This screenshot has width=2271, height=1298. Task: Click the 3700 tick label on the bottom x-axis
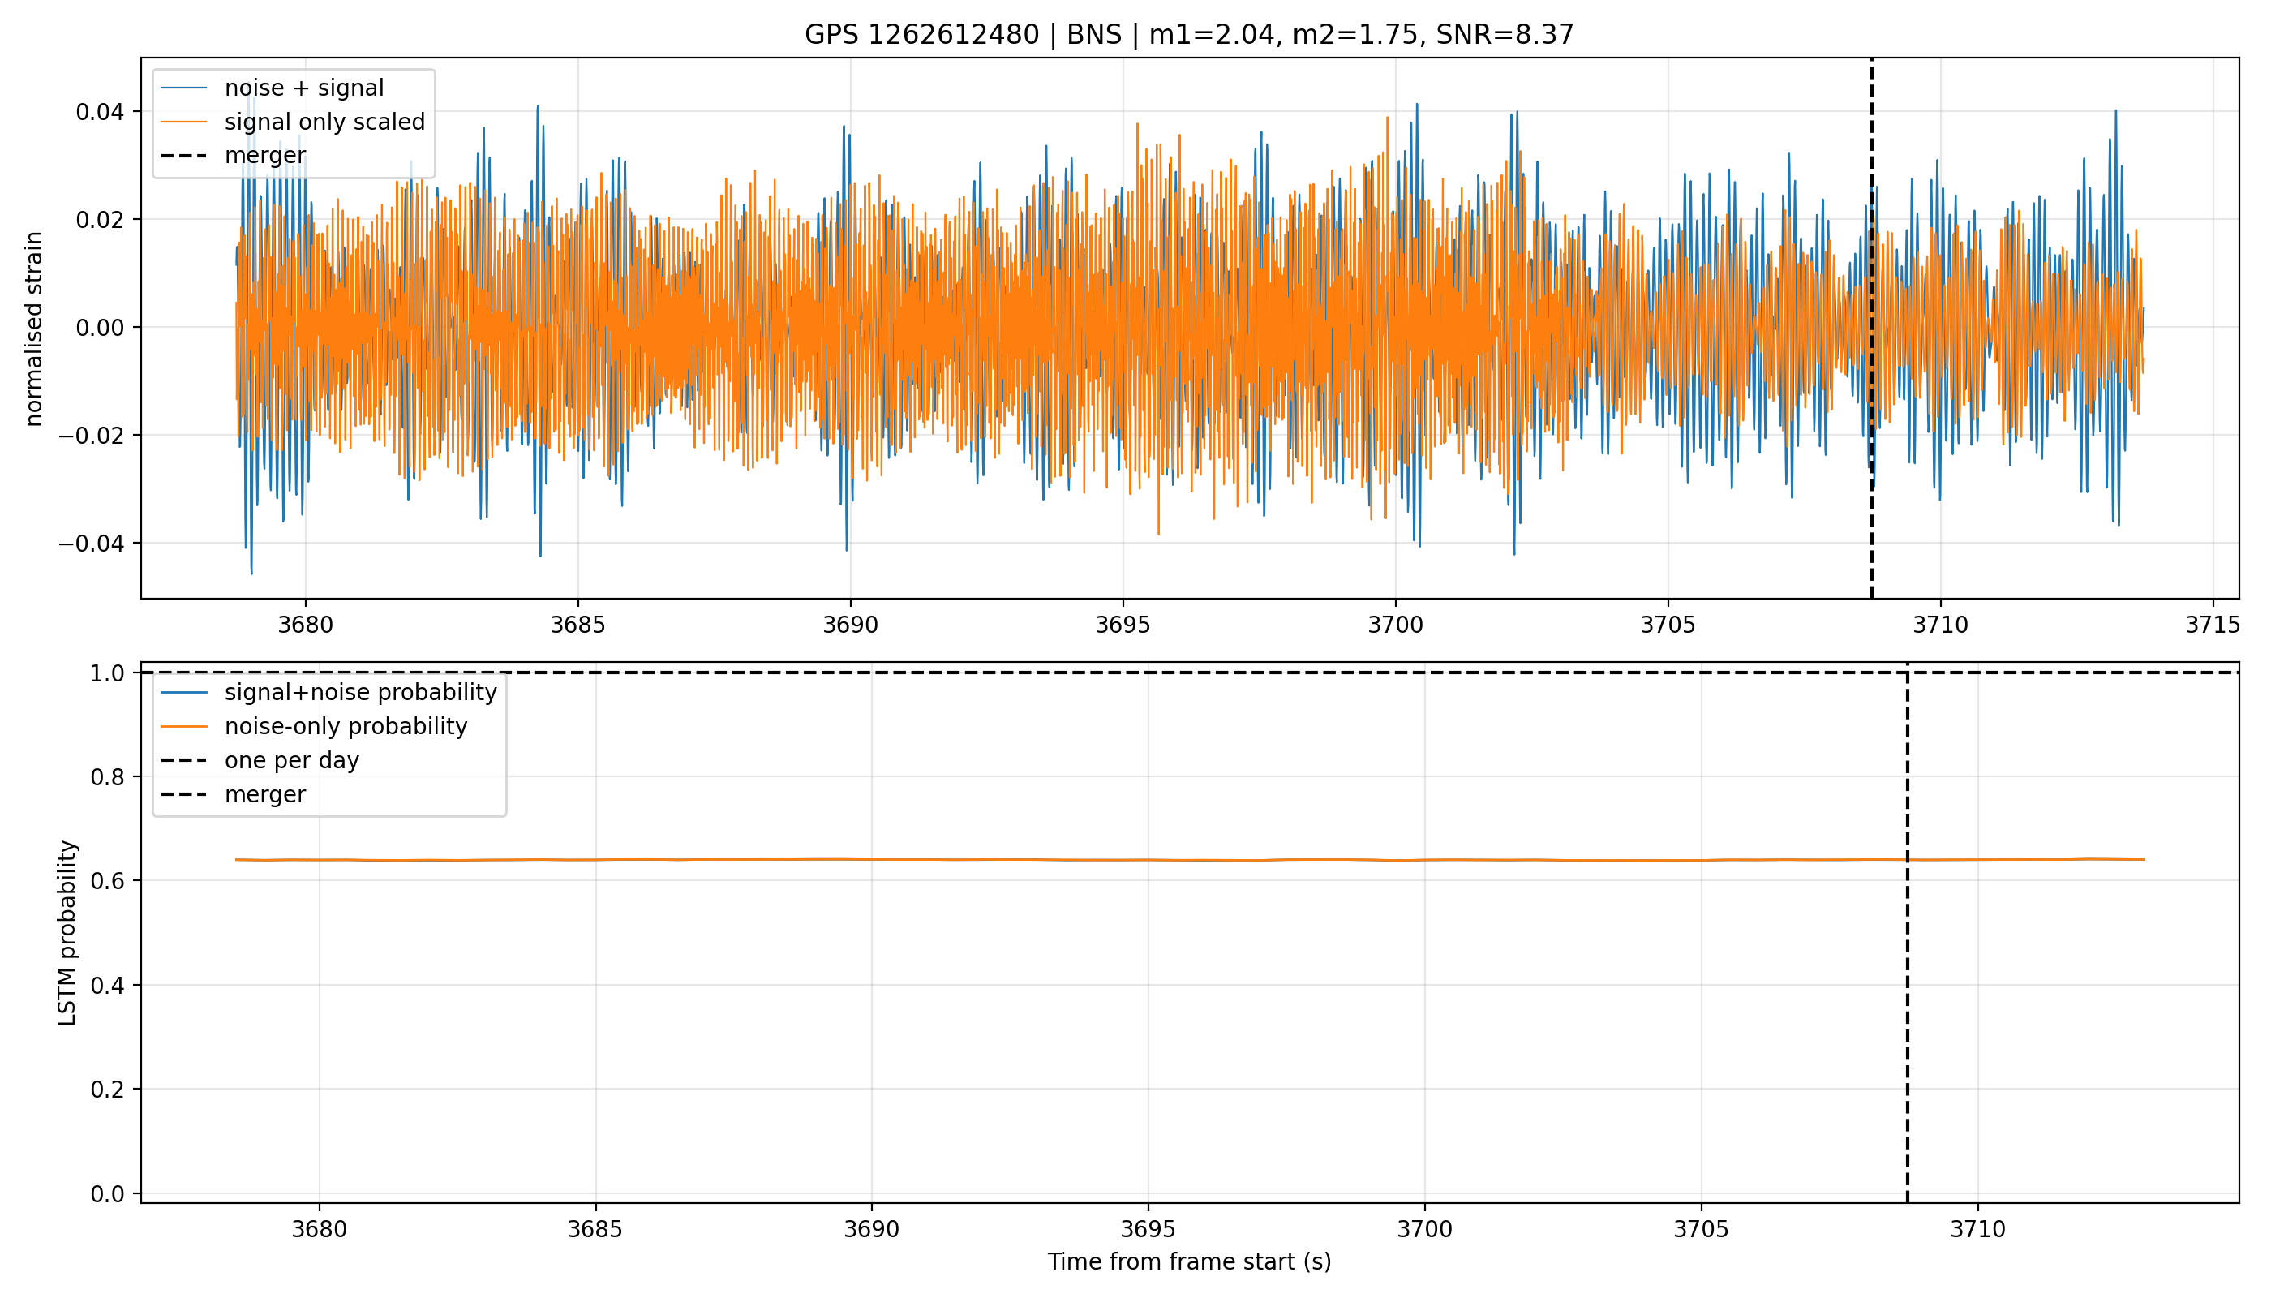pyautogui.click(x=1424, y=1229)
